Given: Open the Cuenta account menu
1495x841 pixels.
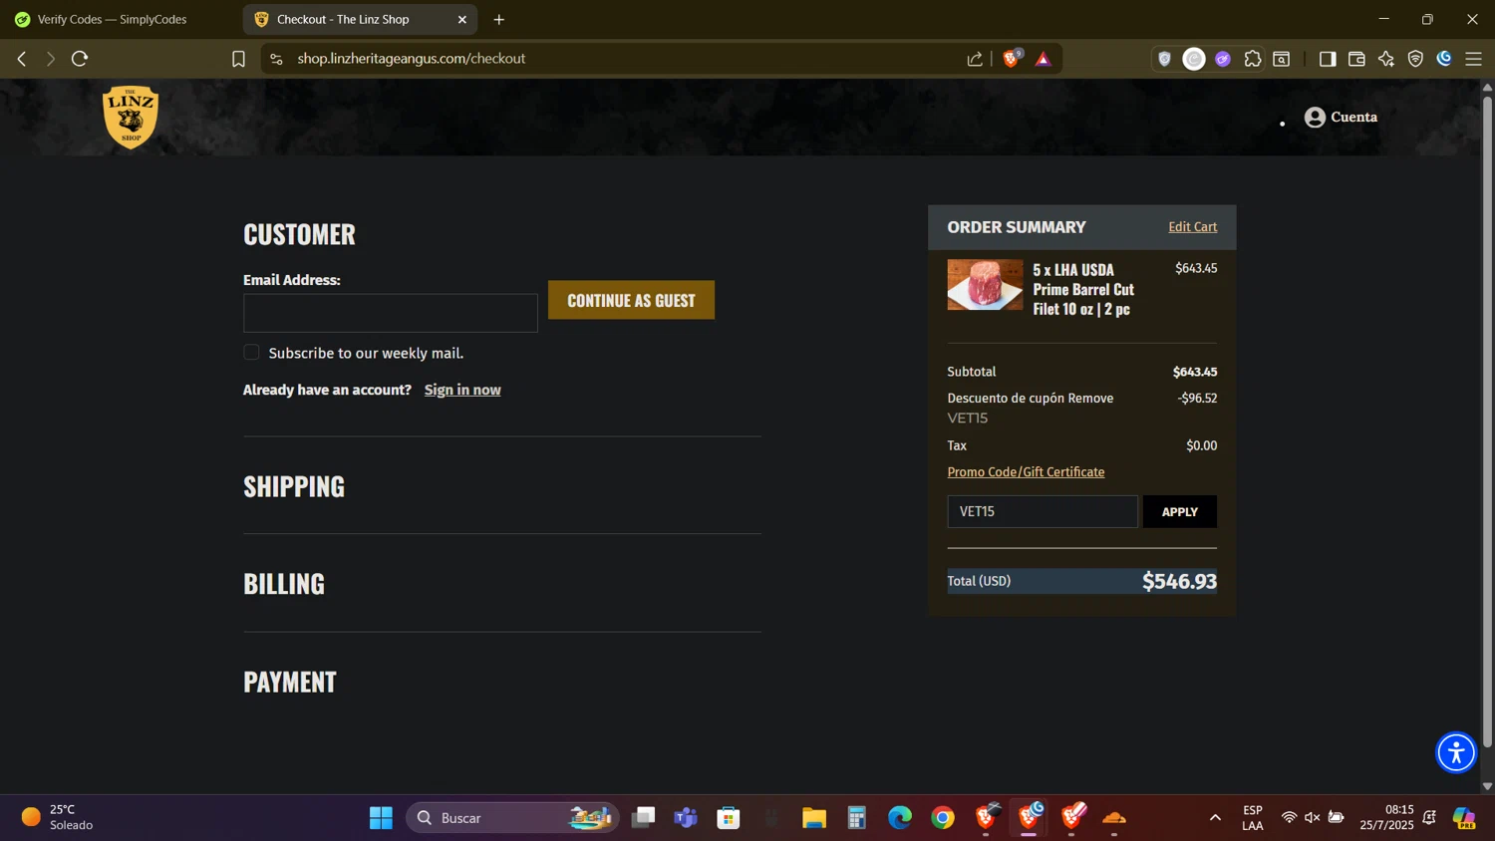Looking at the screenshot, I should [1341, 118].
